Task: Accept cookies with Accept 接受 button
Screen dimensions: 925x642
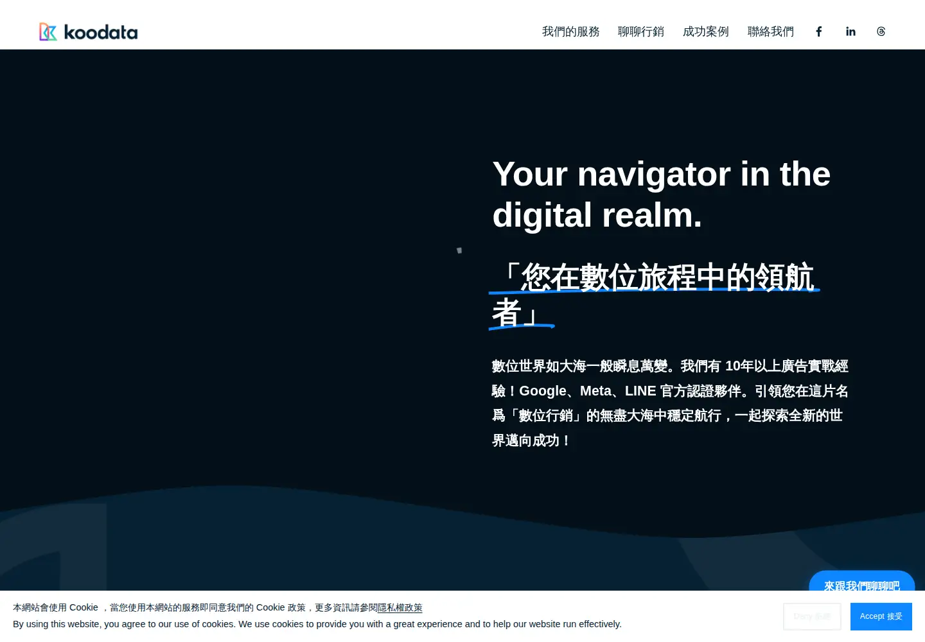Action: pyautogui.click(x=881, y=616)
